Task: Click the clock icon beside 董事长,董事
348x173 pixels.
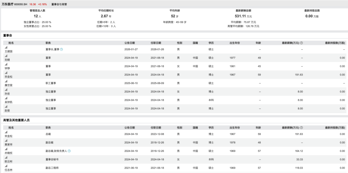Action: tap(62, 49)
